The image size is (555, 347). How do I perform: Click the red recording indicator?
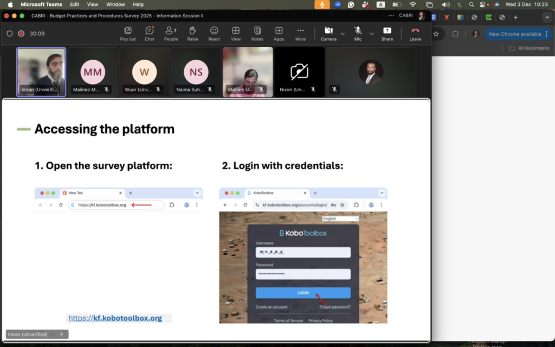[21, 34]
